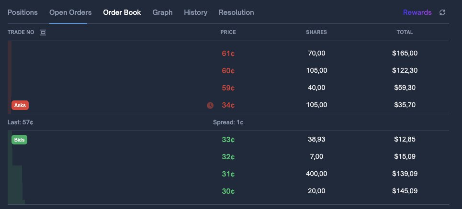This screenshot has width=462, height=209.
Task: Click the clock icon beside 34¢ ask
Action: (210, 105)
